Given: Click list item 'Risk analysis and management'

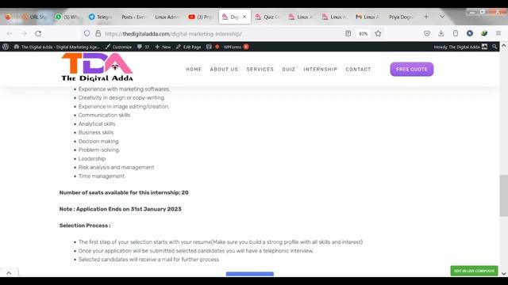Looking at the screenshot, I should pyautogui.click(x=116, y=167).
